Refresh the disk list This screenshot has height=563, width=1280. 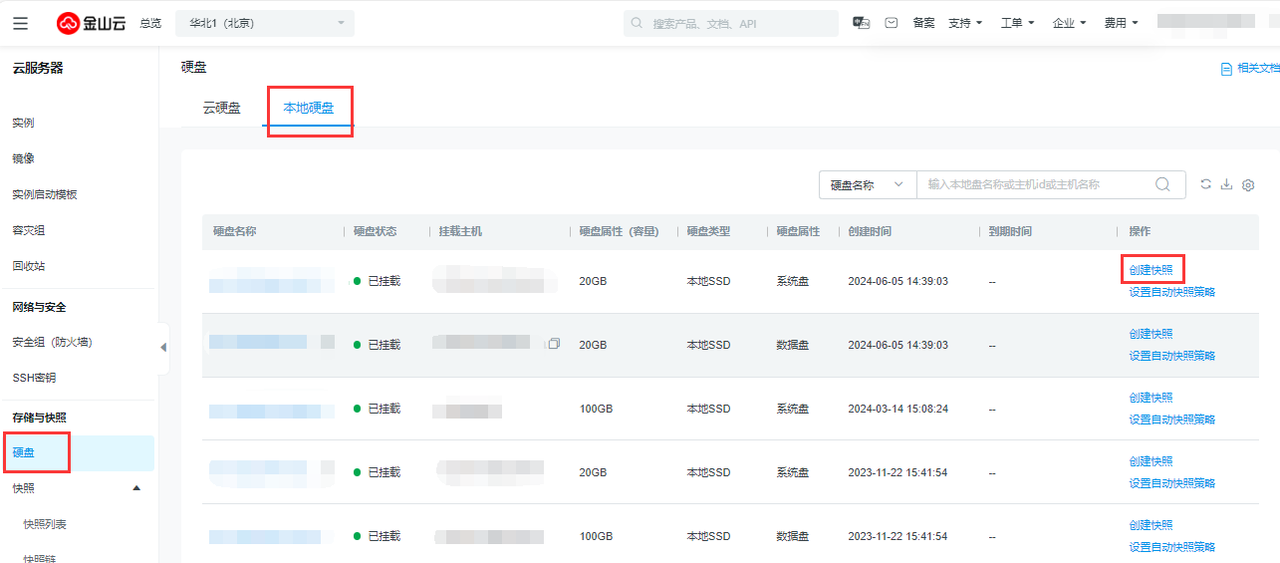[x=1205, y=184]
